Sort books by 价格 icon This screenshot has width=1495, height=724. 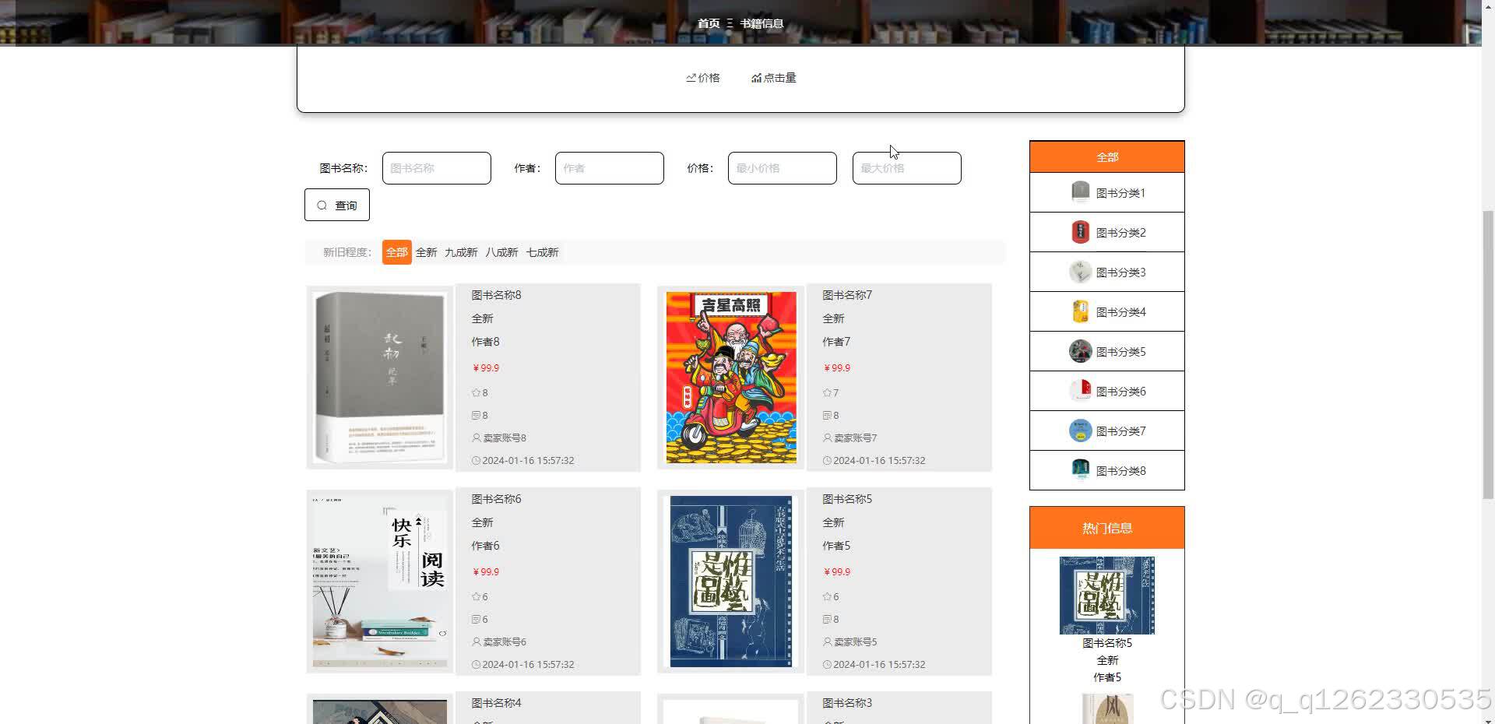pos(691,78)
